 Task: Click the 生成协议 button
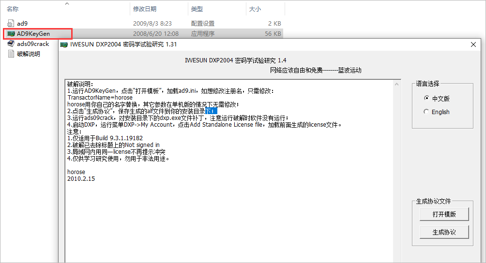point(444,232)
